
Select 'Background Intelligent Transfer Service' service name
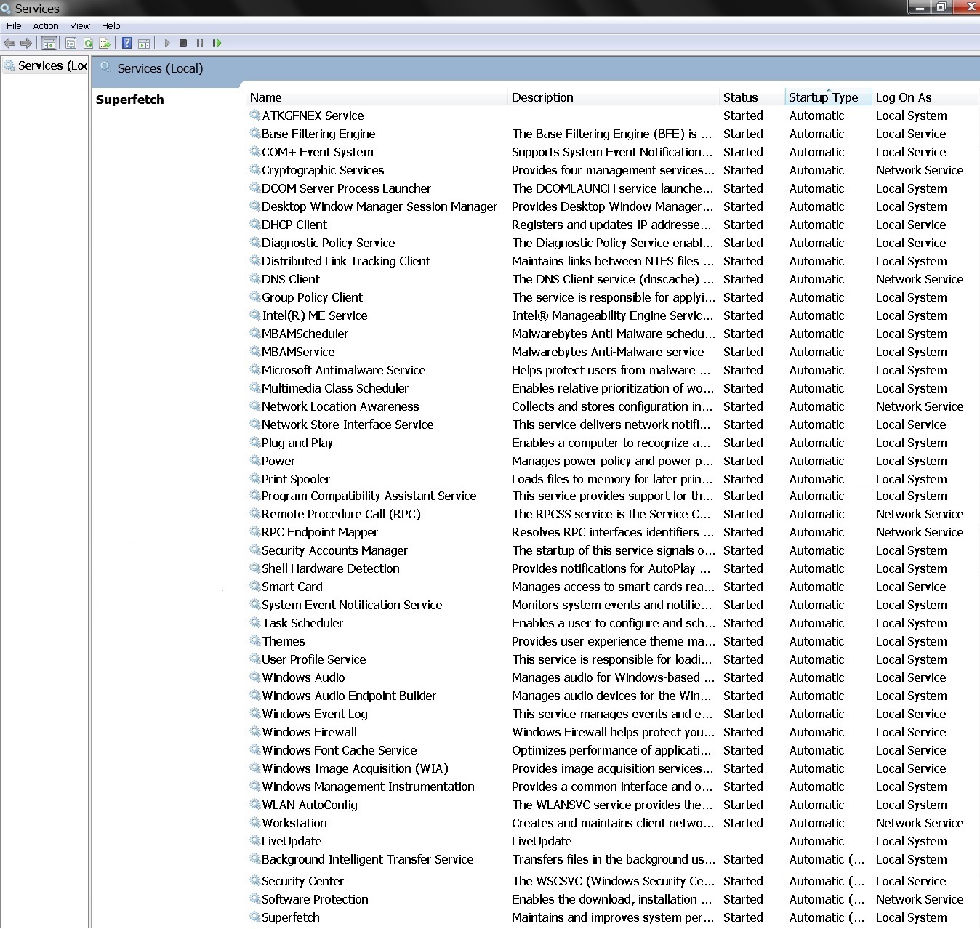[368, 859]
